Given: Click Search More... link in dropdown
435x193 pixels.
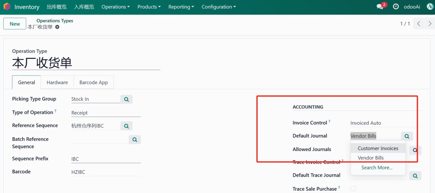Looking at the screenshot, I should (377, 168).
